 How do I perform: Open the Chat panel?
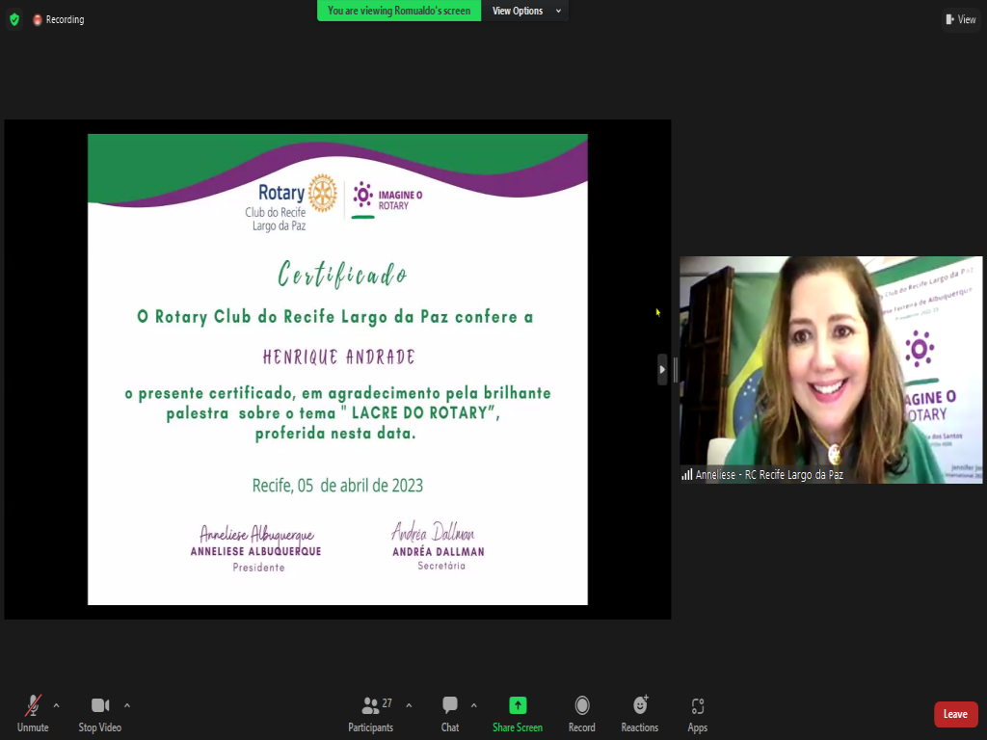coord(450,712)
